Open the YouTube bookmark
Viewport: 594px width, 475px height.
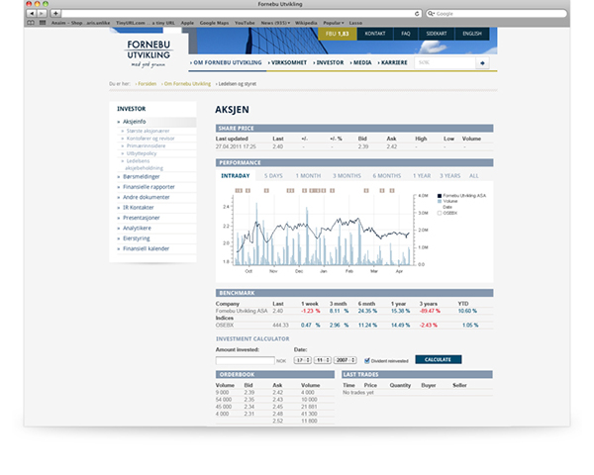245,23
